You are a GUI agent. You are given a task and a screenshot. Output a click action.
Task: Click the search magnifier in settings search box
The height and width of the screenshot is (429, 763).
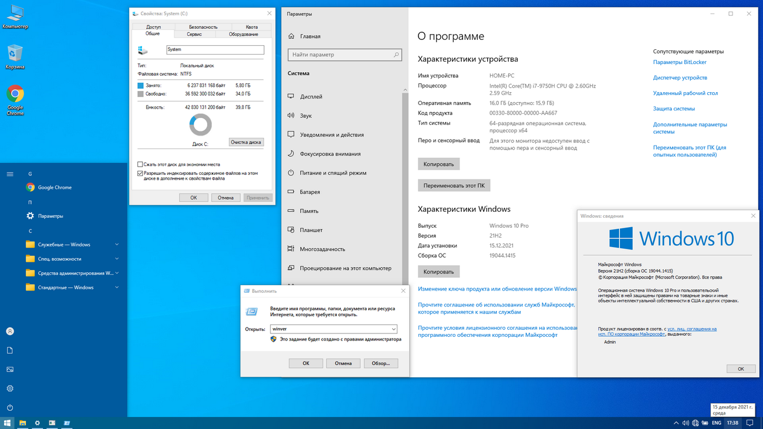396,55
